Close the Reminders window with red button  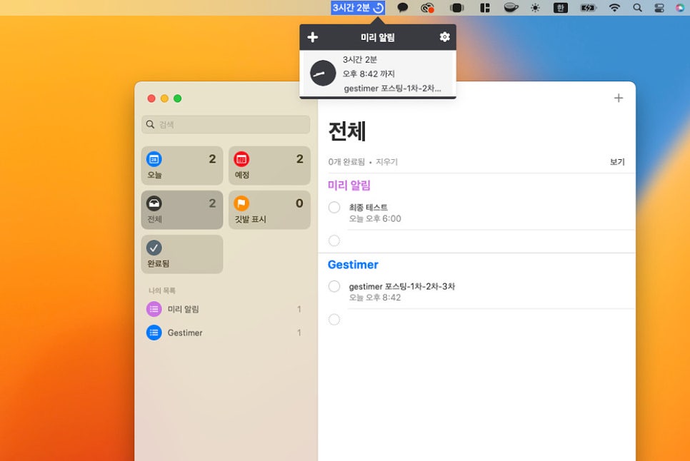[151, 98]
